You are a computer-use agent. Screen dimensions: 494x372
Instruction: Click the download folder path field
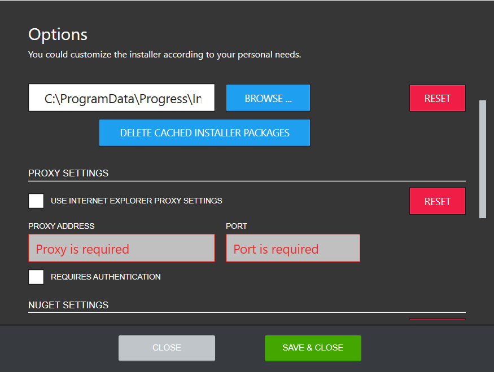click(121, 98)
